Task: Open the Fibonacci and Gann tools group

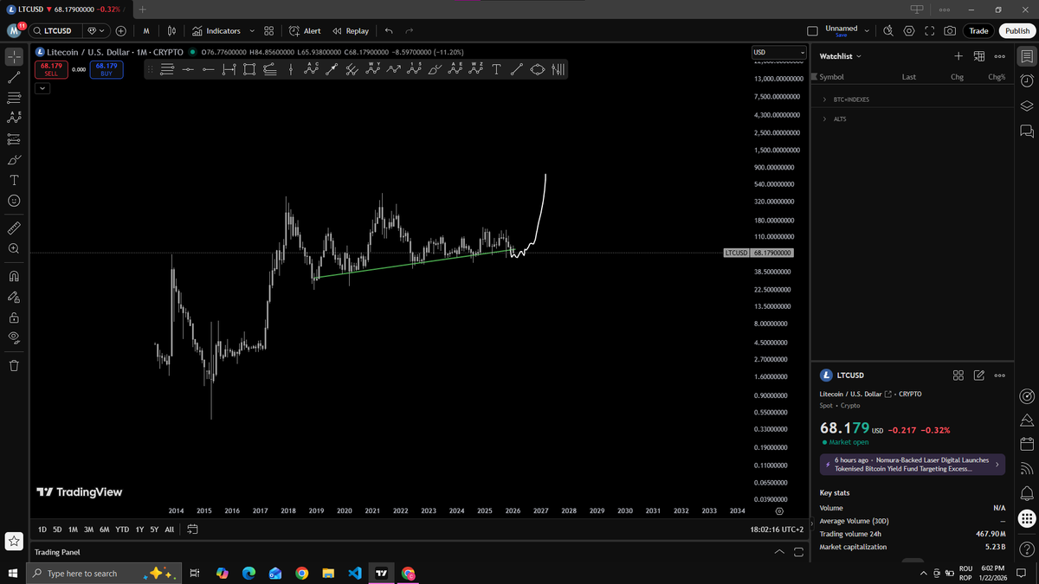Action: [x=14, y=98]
